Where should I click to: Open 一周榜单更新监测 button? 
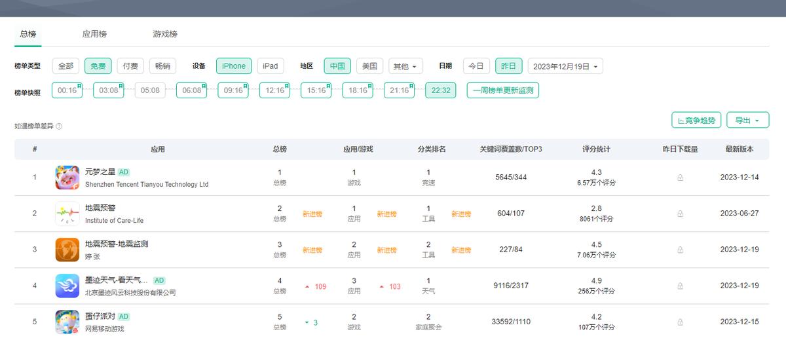502,90
